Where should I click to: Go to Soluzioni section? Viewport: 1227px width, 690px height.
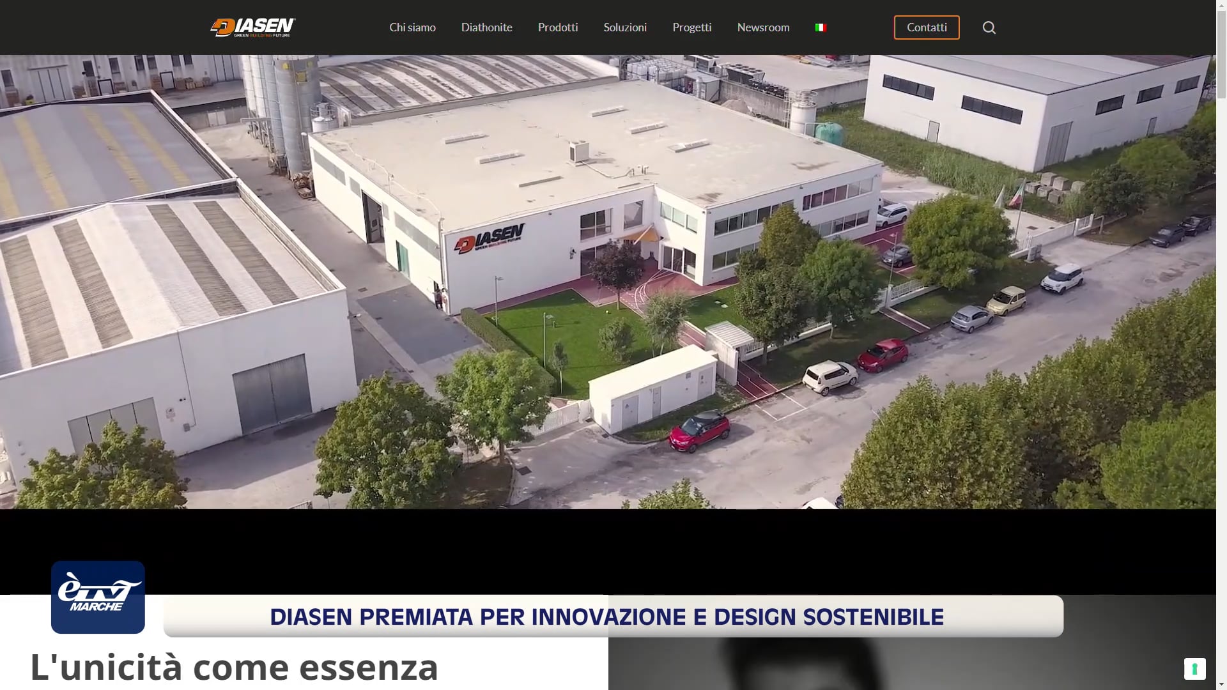click(x=625, y=27)
